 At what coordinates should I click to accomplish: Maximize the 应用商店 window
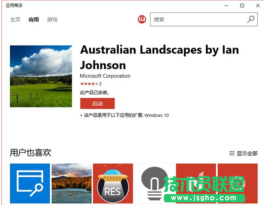coord(242,6)
